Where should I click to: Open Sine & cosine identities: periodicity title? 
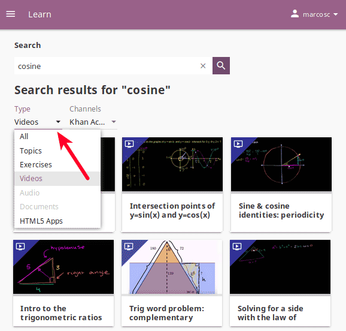coord(281,210)
